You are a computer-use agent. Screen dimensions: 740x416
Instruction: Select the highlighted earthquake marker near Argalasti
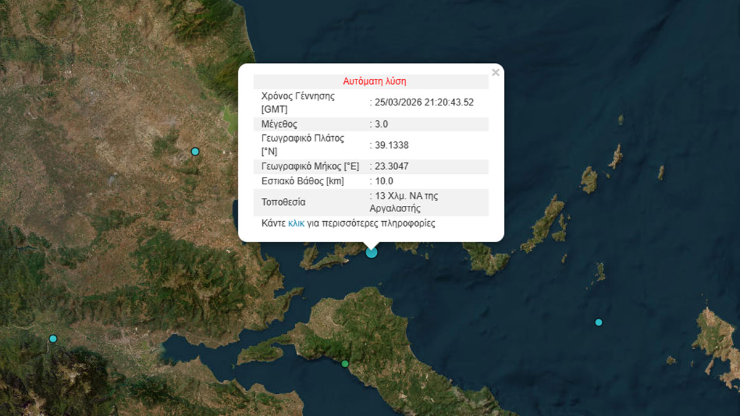click(371, 252)
